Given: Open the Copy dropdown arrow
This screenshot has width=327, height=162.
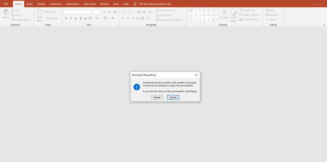Looking at the screenshot, I should (x=23, y=15).
